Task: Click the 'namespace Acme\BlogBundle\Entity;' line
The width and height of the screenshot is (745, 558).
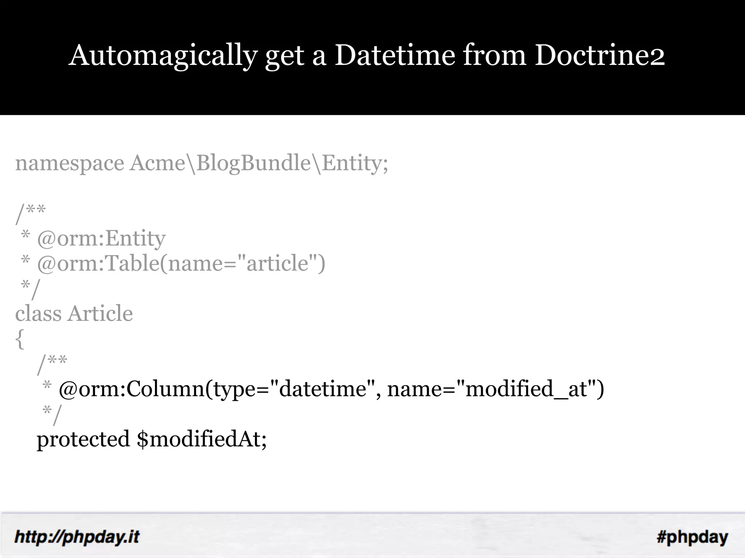Action: (x=202, y=163)
